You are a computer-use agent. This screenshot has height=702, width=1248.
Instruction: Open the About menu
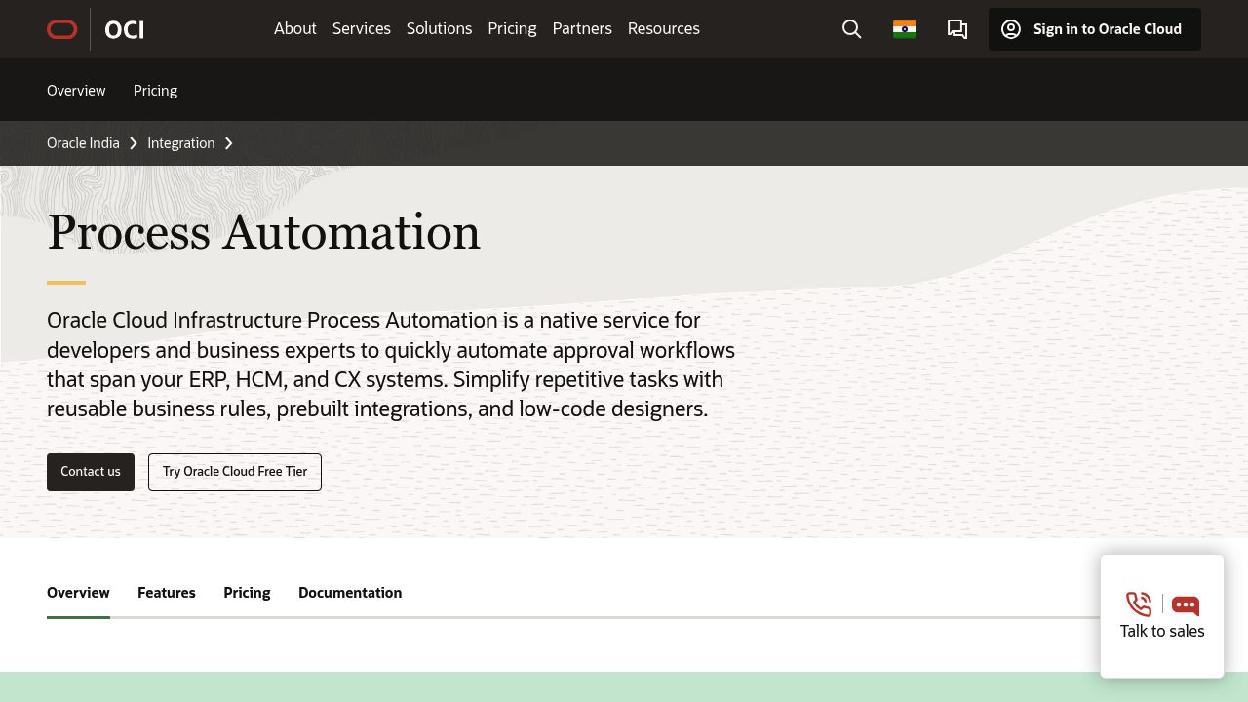[x=295, y=28]
